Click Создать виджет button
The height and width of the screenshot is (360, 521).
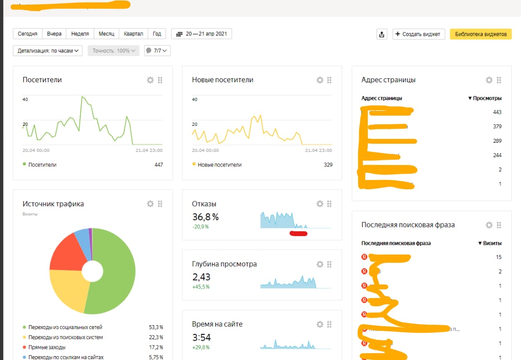click(x=419, y=34)
